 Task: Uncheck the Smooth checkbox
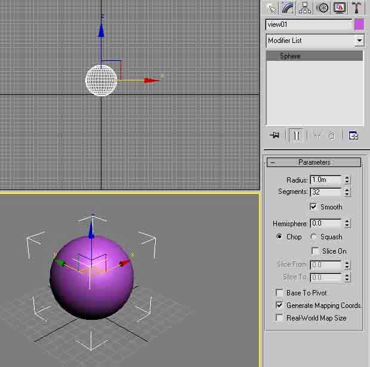tap(313, 207)
